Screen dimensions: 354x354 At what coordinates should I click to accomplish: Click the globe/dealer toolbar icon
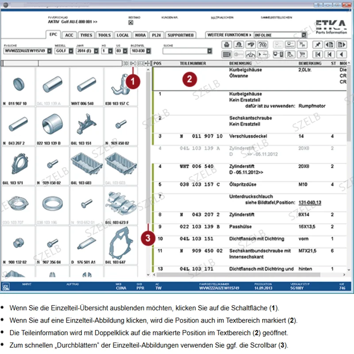point(239,45)
